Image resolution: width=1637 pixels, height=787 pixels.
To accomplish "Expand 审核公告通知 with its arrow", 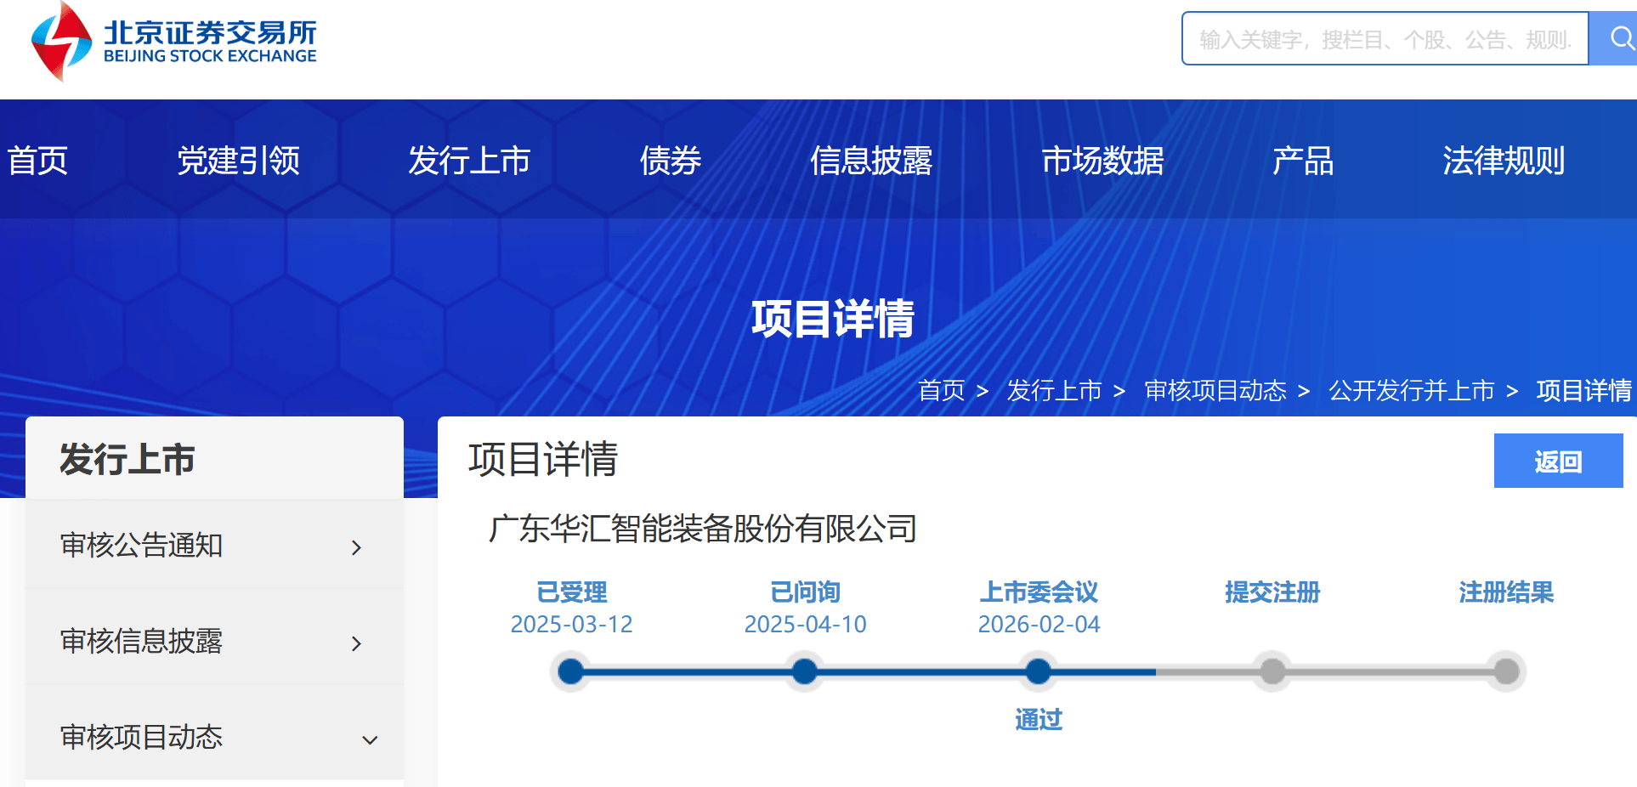I will 357,547.
